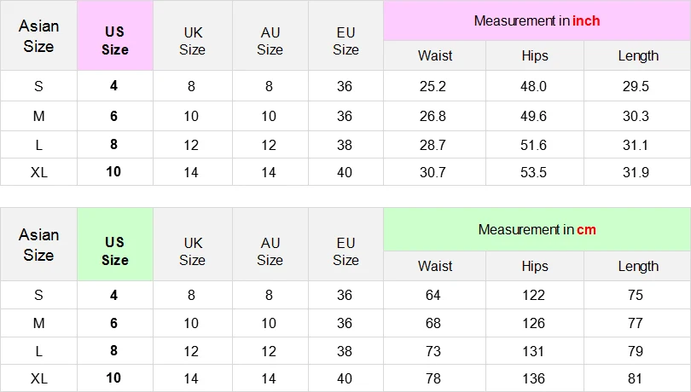Click the green US Size header cell

pos(115,245)
